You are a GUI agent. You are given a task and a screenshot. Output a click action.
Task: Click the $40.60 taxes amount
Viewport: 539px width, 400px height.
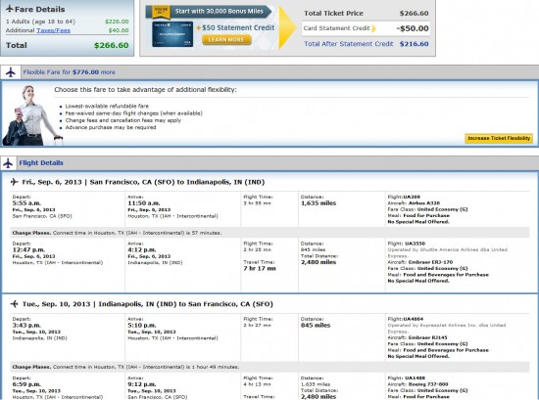click(x=119, y=30)
